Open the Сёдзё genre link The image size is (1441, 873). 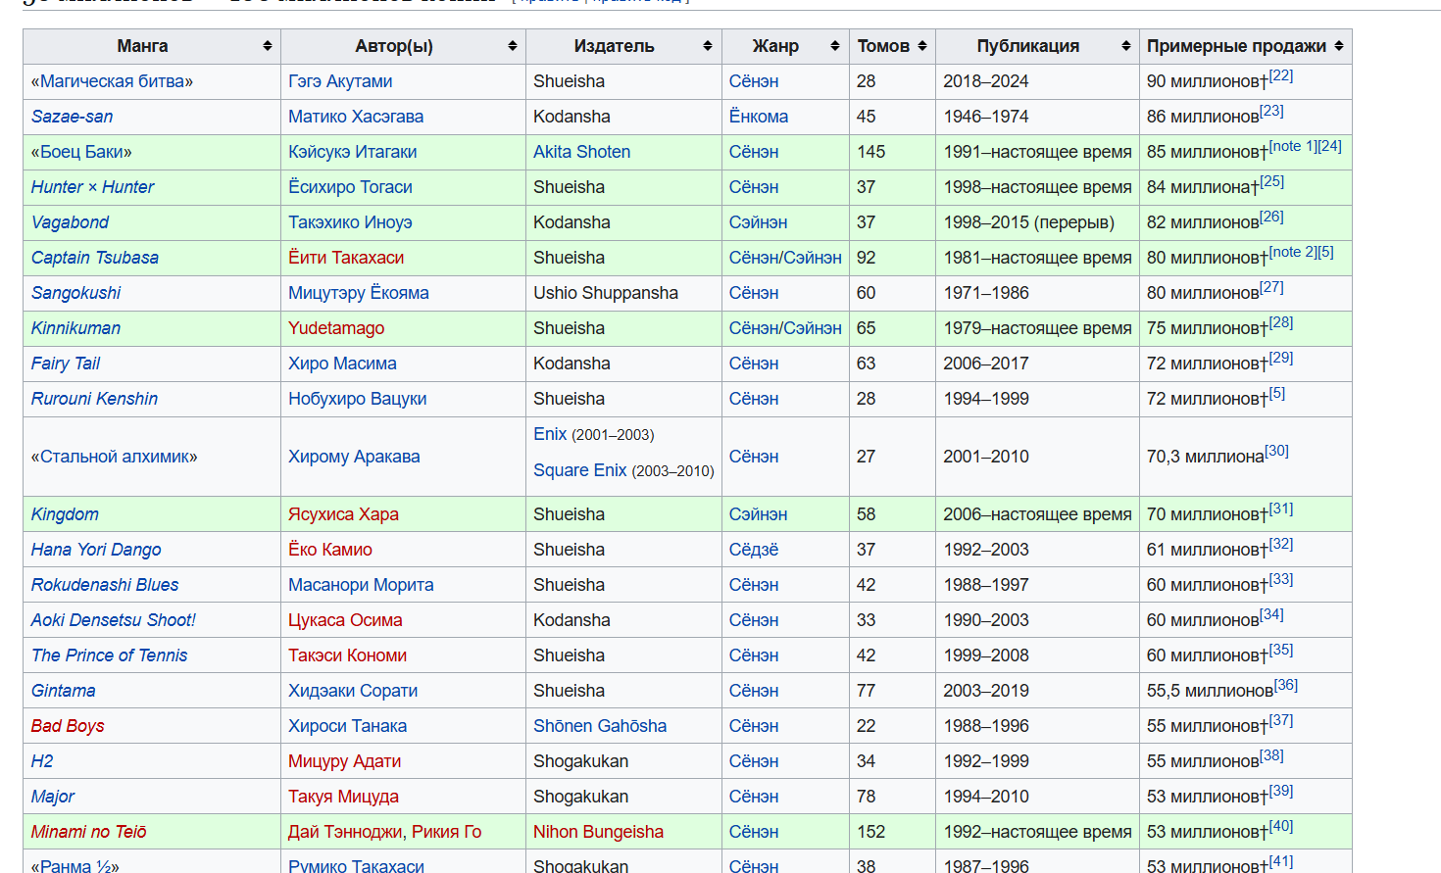[754, 550]
